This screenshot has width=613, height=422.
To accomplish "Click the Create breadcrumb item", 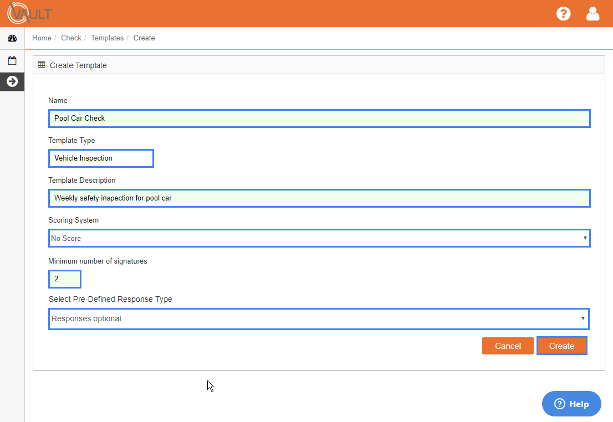I will 144,38.
